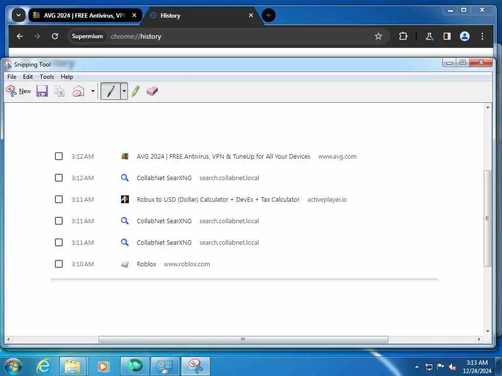Check the AVG 2024 history entry box
Screen dimensions: 502x376
pos(59,156)
